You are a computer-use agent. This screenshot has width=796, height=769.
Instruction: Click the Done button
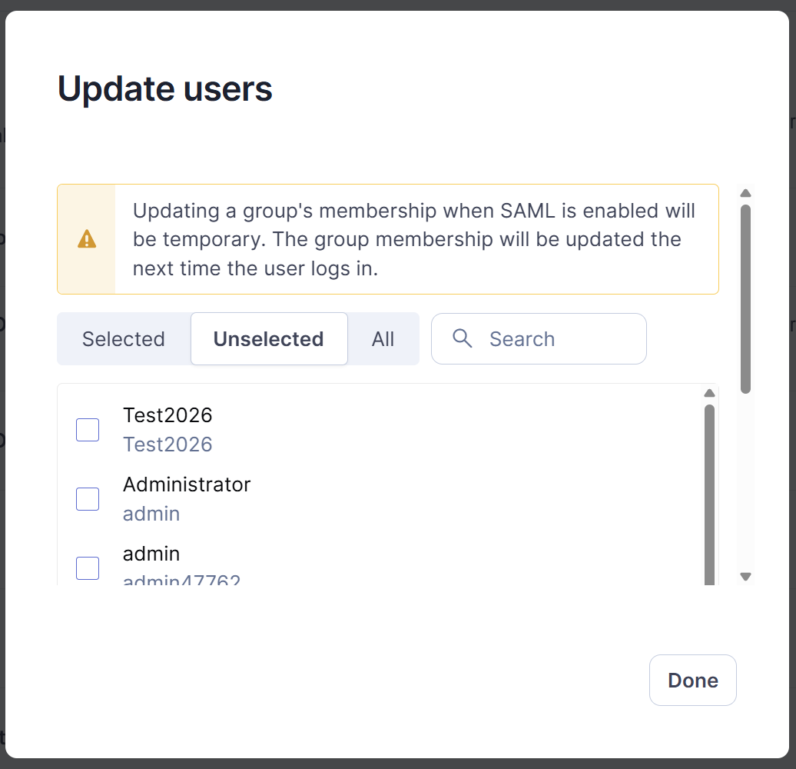(x=692, y=680)
